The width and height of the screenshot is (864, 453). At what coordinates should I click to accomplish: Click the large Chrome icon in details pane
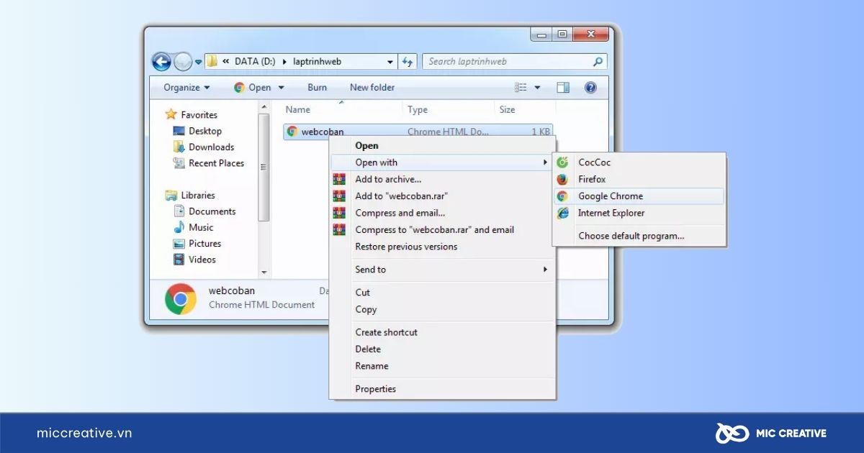click(x=181, y=298)
